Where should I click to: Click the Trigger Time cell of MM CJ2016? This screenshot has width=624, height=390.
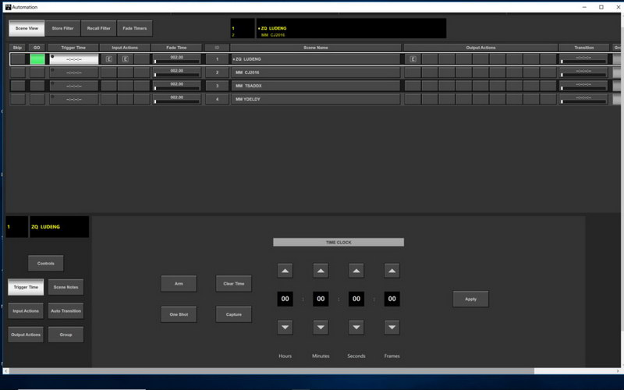(x=73, y=73)
